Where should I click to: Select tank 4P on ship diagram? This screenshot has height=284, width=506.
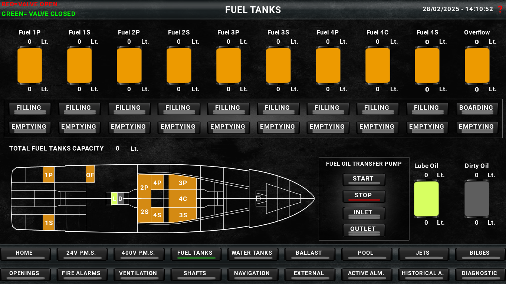157,182
